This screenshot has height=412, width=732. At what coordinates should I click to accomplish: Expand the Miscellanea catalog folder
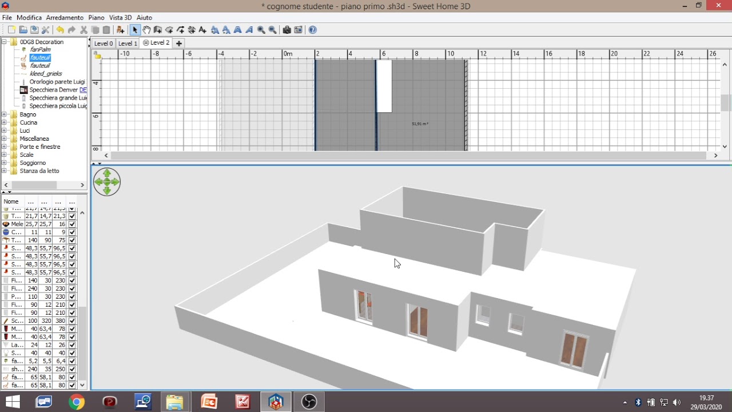5,138
